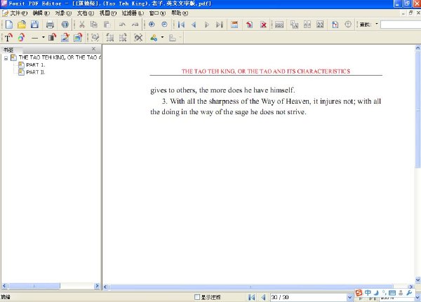This screenshot has height=302, width=421.
Task: Open the 窗口 menu
Action: coord(157,13)
